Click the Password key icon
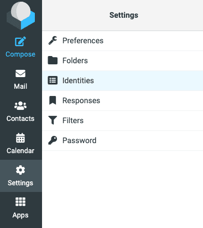 coord(53,140)
